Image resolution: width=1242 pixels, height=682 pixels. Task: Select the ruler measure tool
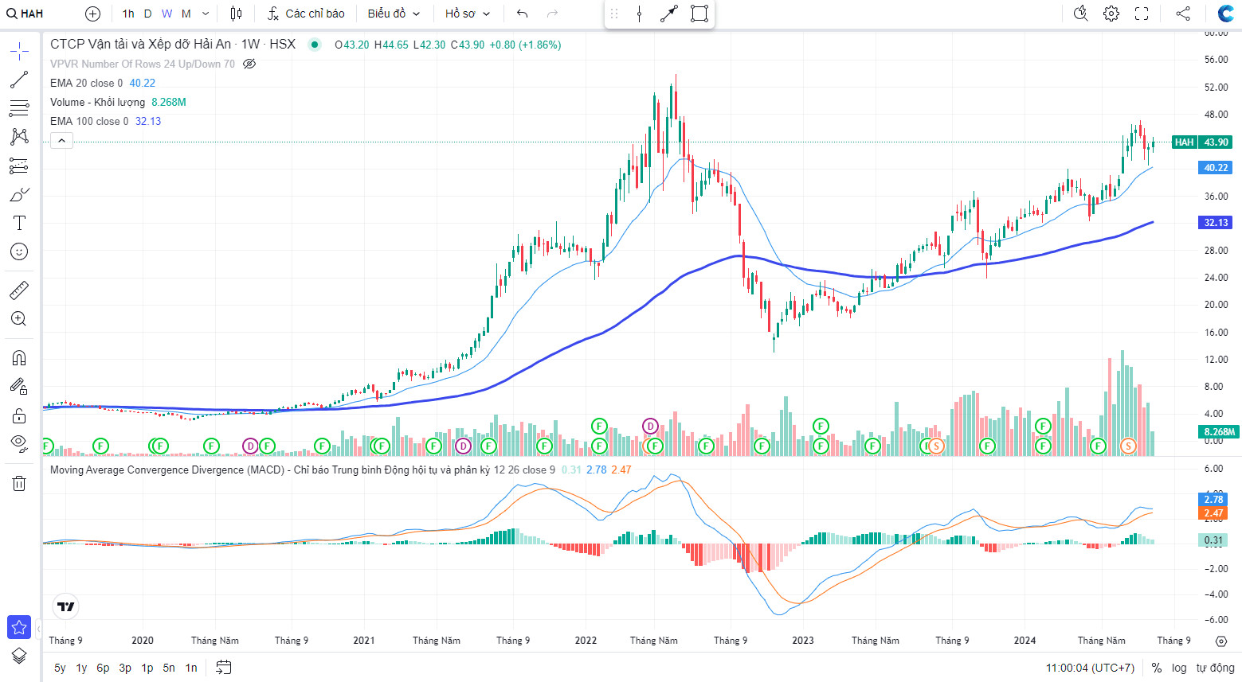tap(19, 290)
